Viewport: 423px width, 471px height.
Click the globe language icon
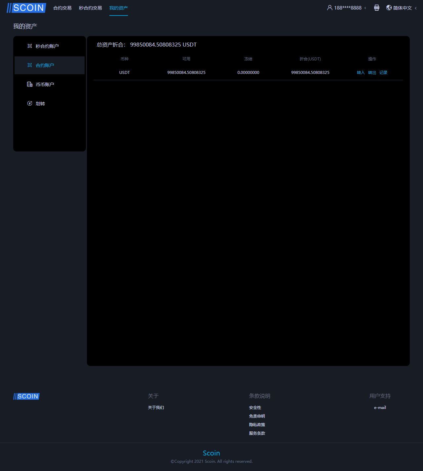click(389, 8)
